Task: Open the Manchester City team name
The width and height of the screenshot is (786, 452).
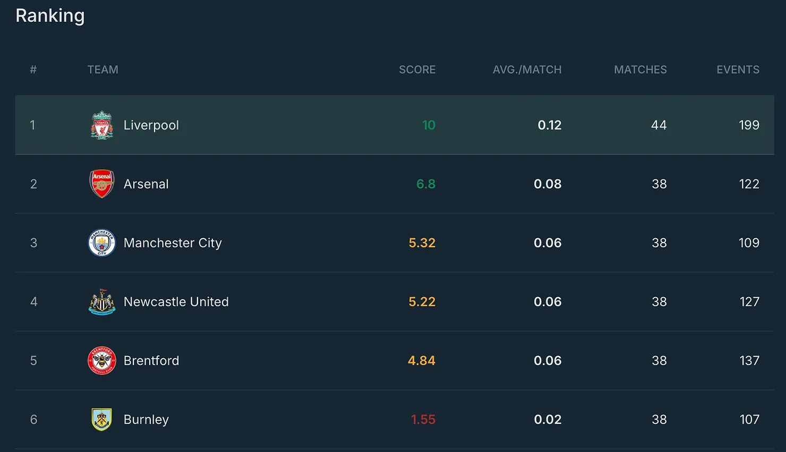Action: click(x=173, y=243)
